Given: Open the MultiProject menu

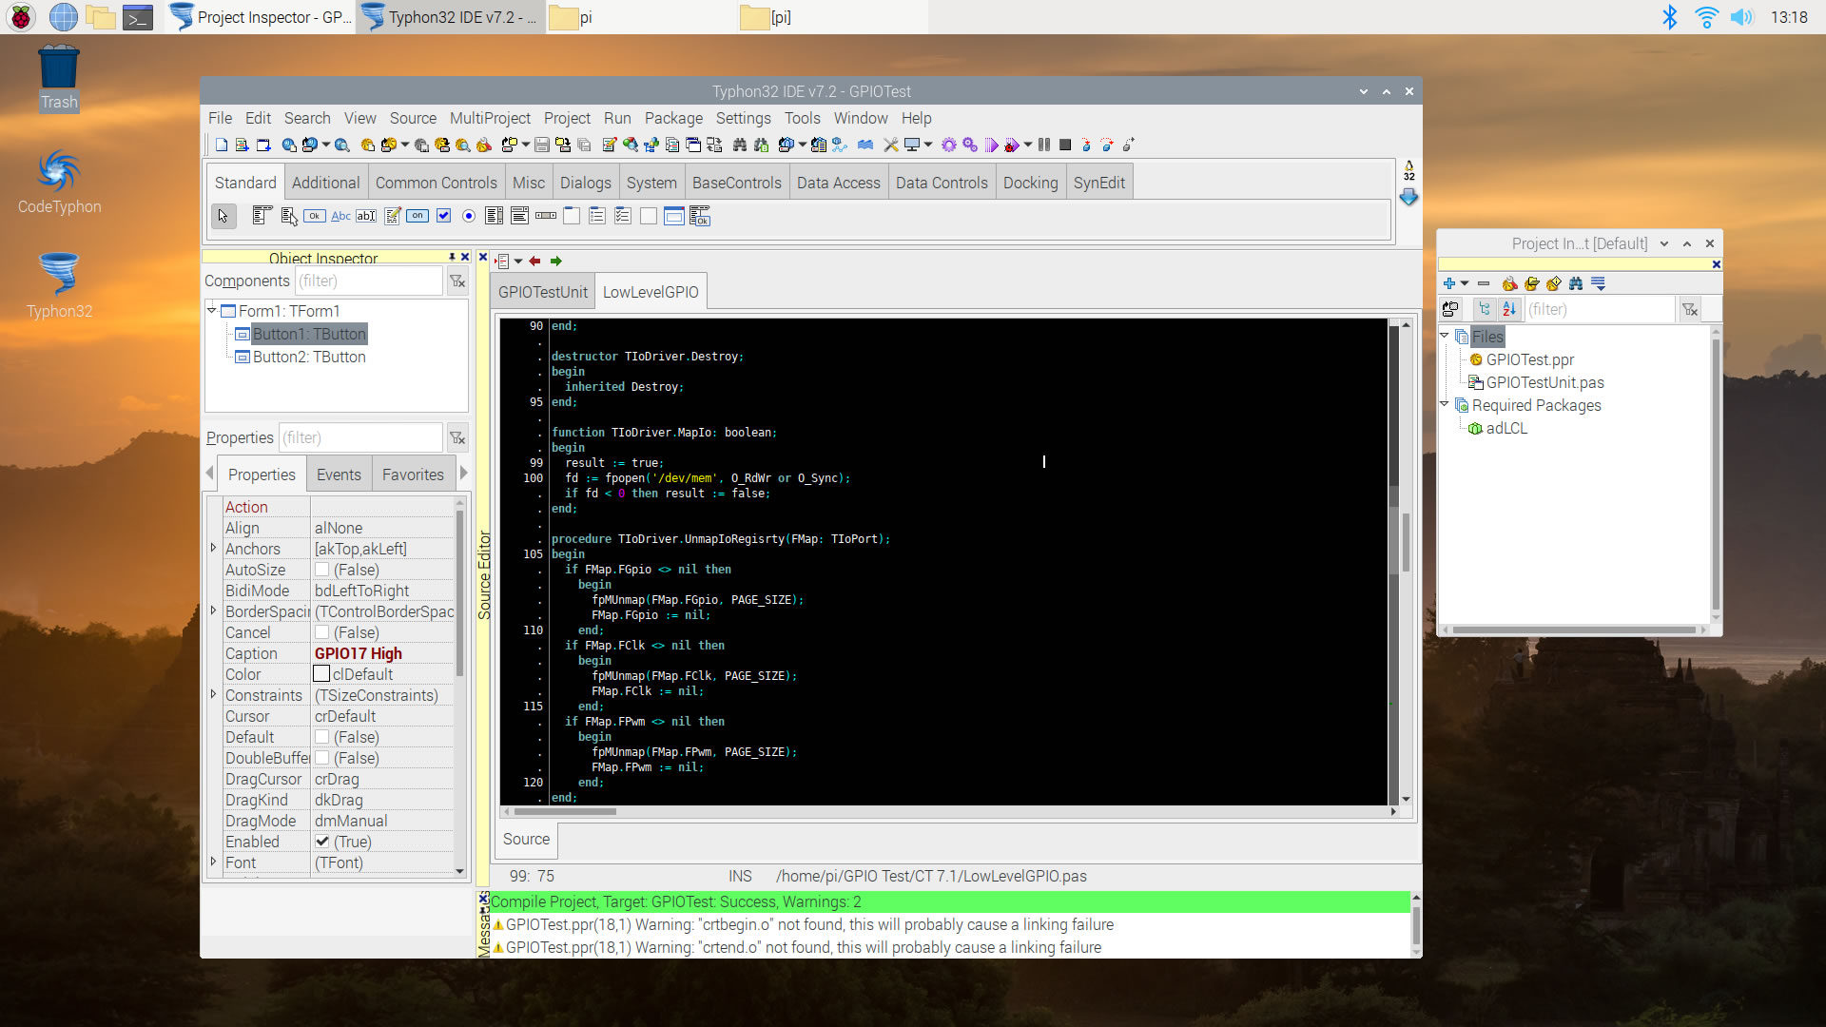Looking at the screenshot, I should coord(490,118).
